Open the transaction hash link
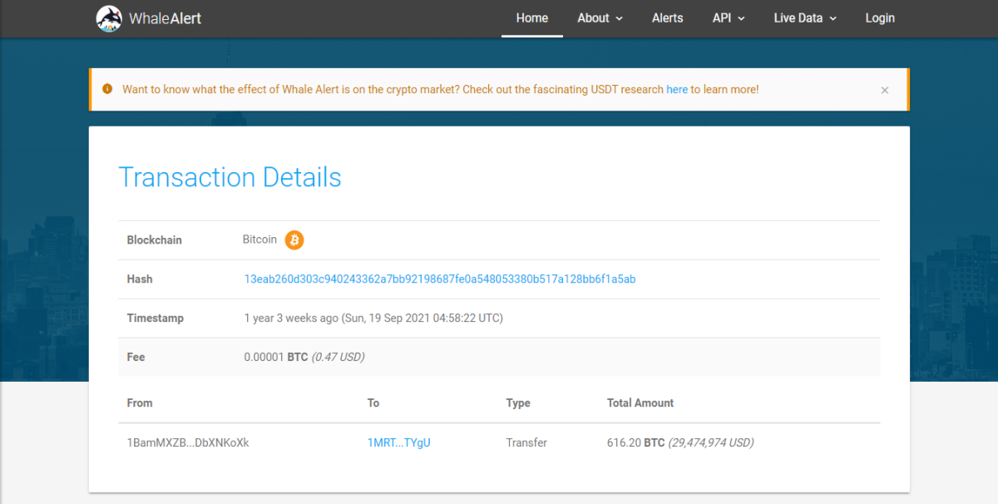Screen dimensions: 998x504 440,279
